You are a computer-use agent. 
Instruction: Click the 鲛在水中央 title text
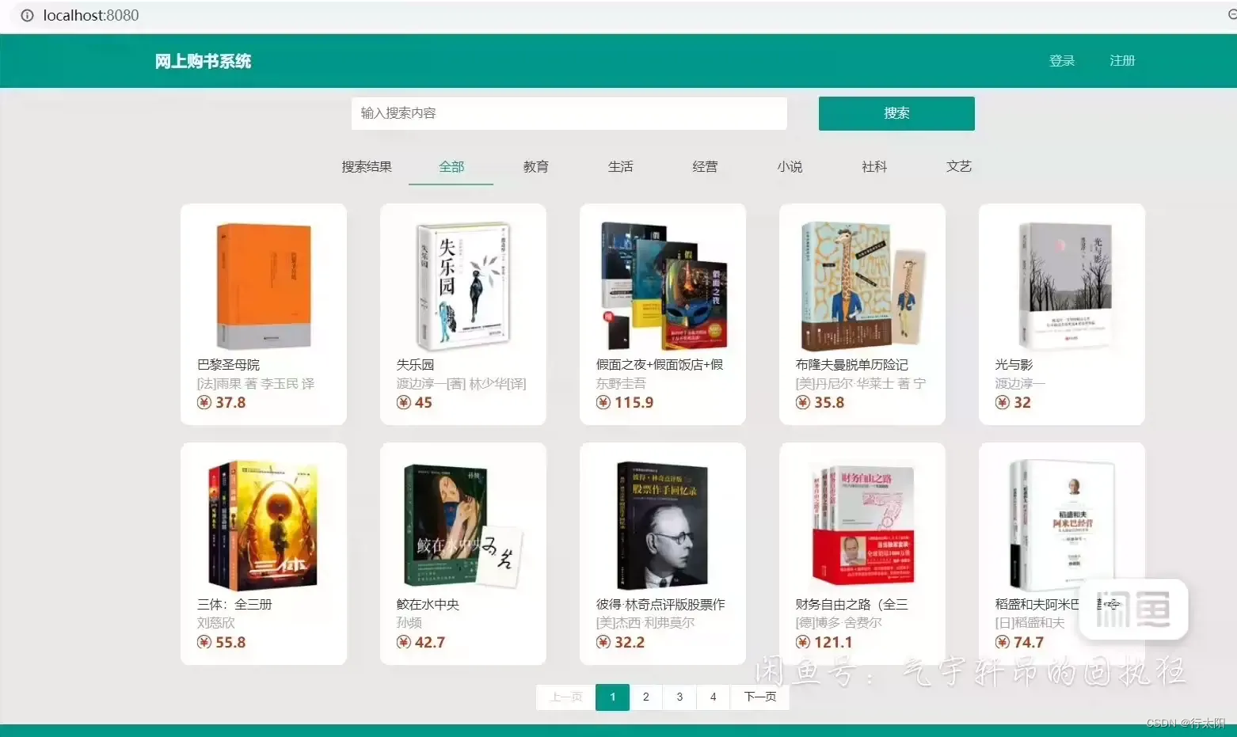[428, 604]
